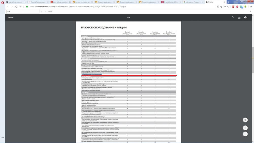Print the PDF document

pyautogui.click(x=245, y=17)
